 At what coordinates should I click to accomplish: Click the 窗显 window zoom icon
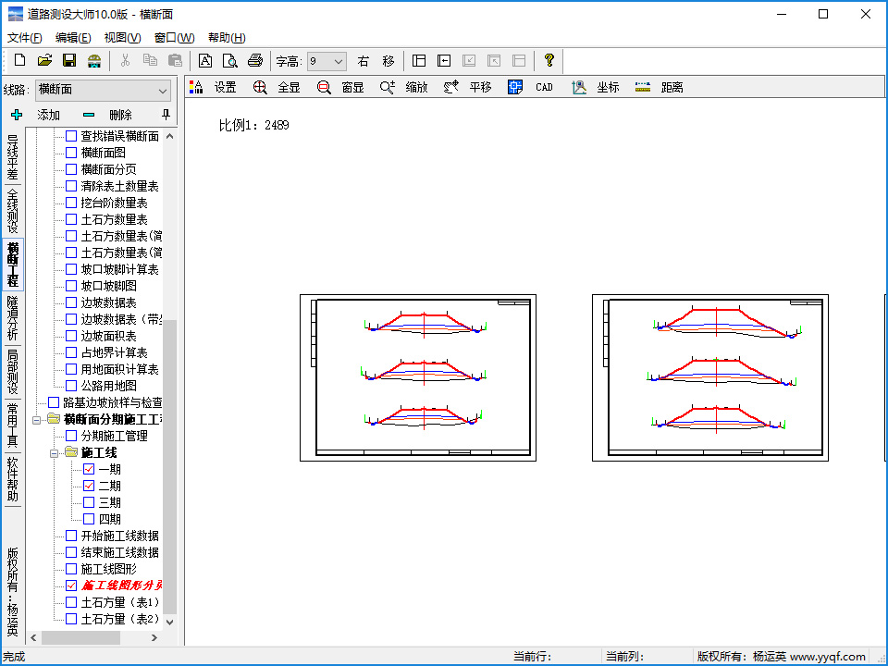click(324, 87)
